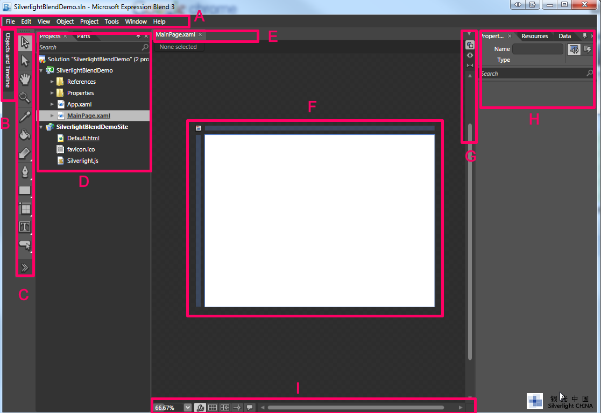Select the Direct Selection tool
601x413 pixels.
25,61
